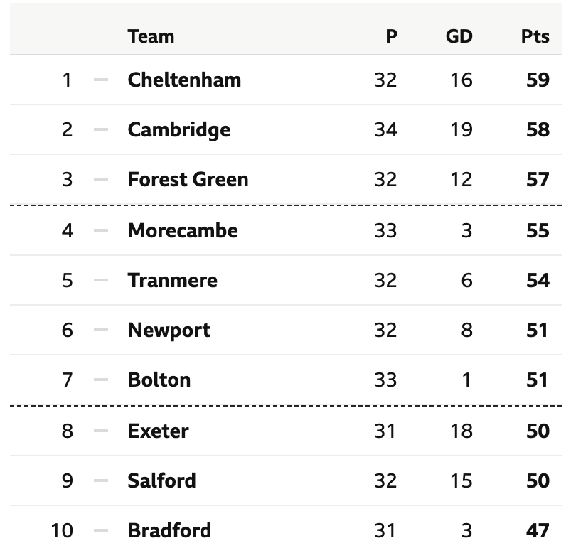
Task: Click Morecambe's position change dash icon
Action: point(101,230)
